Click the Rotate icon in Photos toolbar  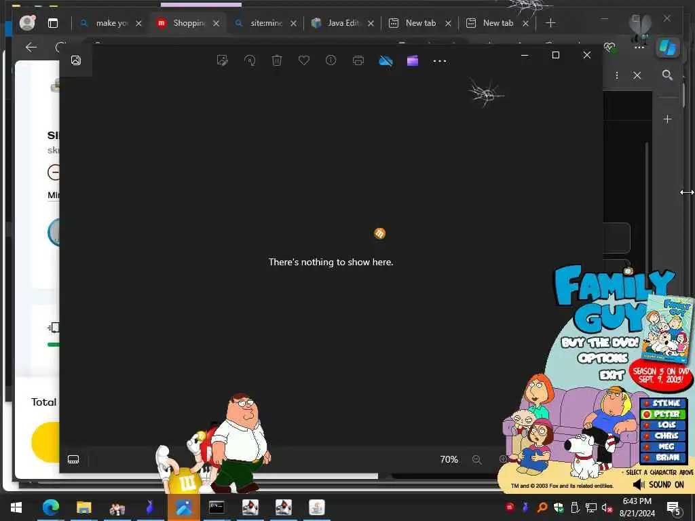tap(250, 60)
